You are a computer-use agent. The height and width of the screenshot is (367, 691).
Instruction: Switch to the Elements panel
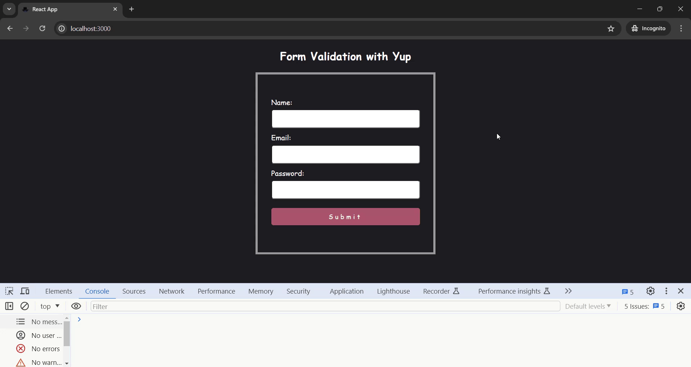59,291
